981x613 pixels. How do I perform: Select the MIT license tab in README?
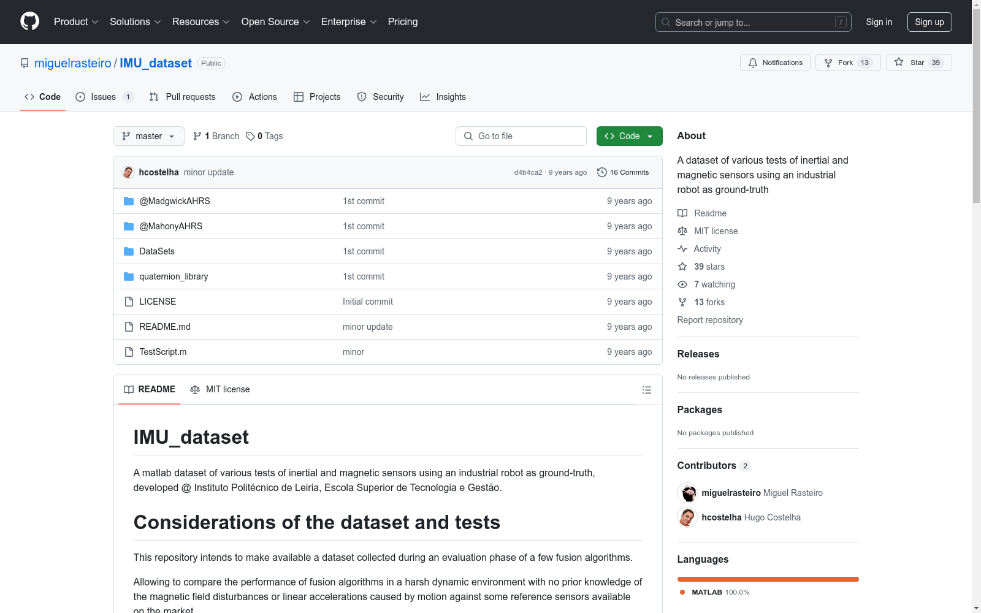click(220, 389)
